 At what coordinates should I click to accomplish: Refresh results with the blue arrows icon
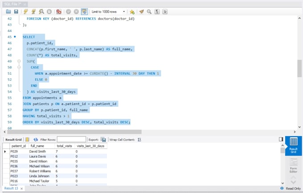coord(36,139)
